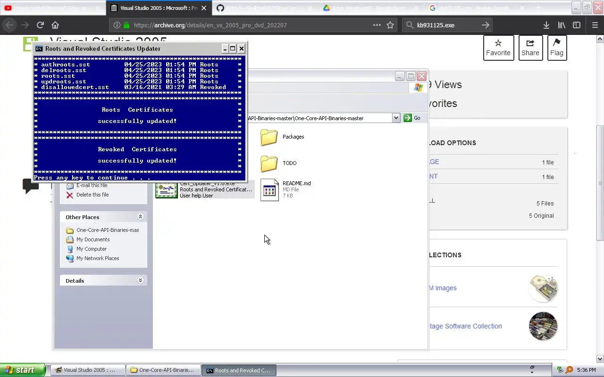Expand the Details panel
Viewport: 604px width, 377px height.
click(x=140, y=280)
